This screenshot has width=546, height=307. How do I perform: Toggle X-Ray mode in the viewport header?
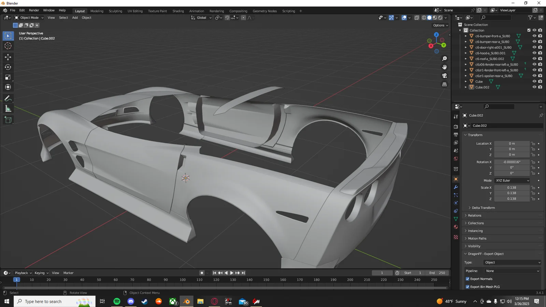[417, 17]
